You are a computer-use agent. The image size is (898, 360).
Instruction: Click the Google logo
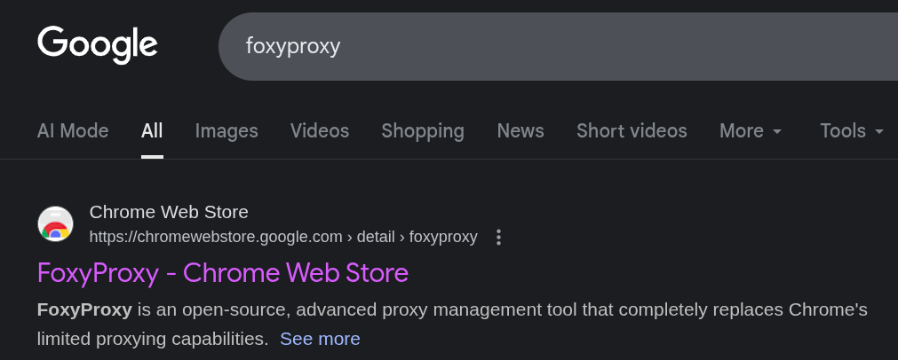click(x=98, y=45)
